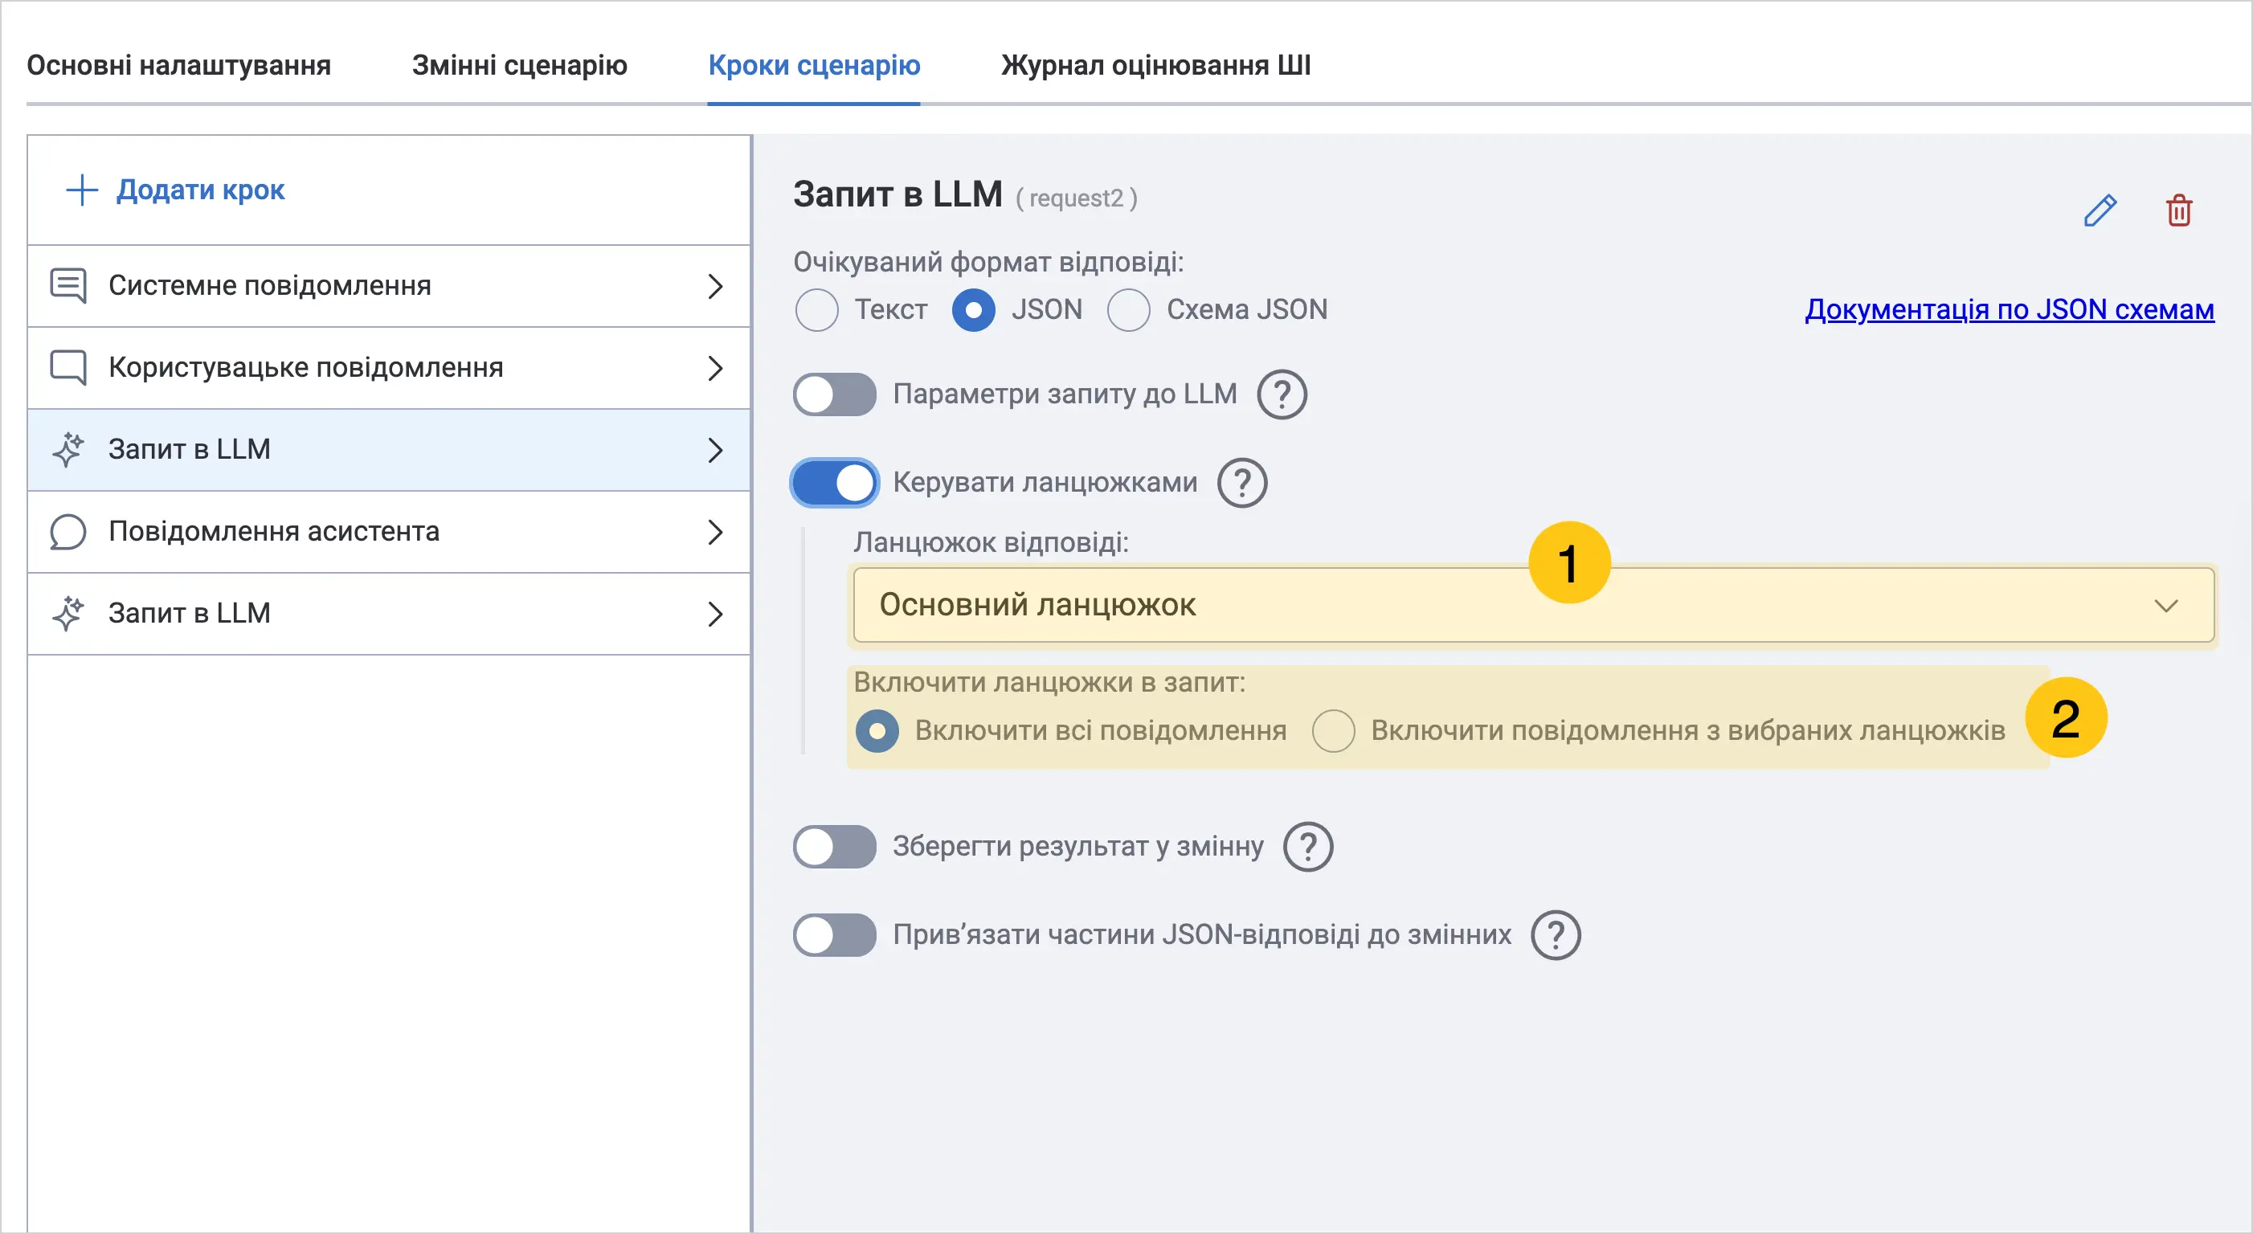Screen dimensions: 2253x1234
Task: Open Журнал оцінювання ШІ tab
Action: point(1155,65)
